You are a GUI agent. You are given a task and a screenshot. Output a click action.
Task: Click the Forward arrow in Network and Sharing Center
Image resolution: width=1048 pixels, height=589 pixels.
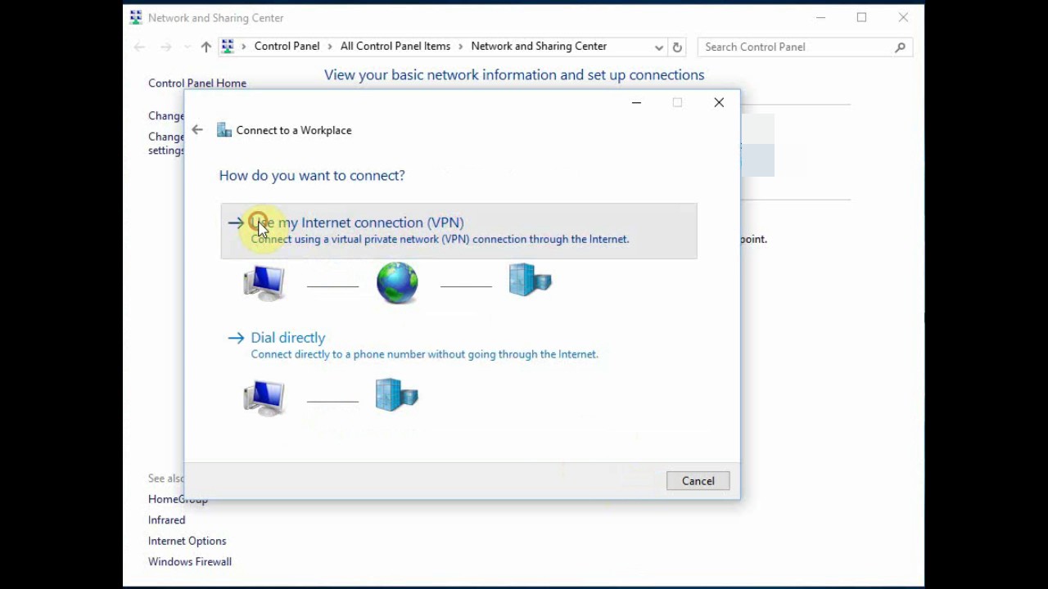tap(166, 47)
